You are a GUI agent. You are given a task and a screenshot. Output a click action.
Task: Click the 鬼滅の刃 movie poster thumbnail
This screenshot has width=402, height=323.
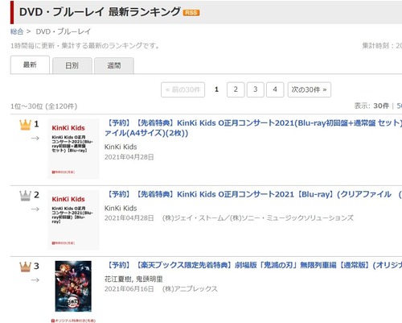pos(73,286)
